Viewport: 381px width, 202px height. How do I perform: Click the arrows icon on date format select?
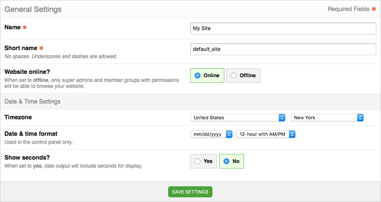coord(229,134)
